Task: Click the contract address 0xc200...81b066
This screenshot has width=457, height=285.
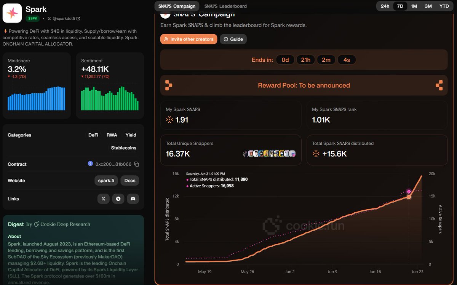Action: coord(113,164)
